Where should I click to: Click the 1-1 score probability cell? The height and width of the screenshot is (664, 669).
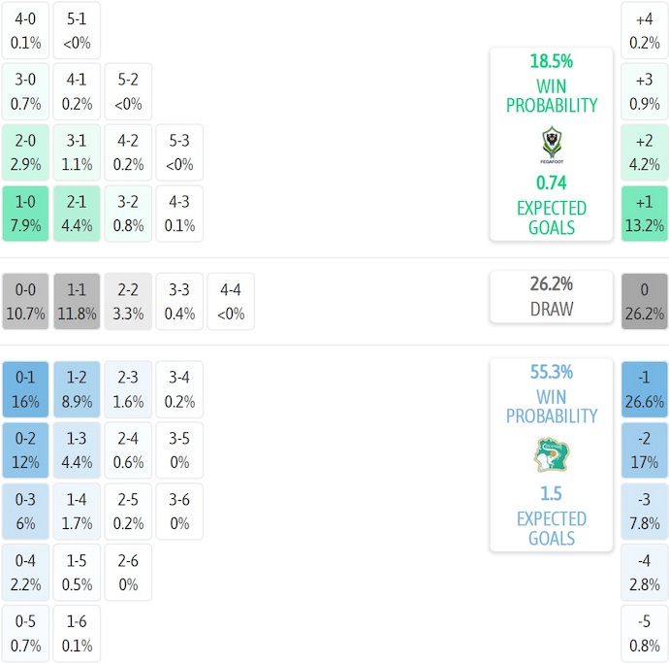tap(78, 301)
